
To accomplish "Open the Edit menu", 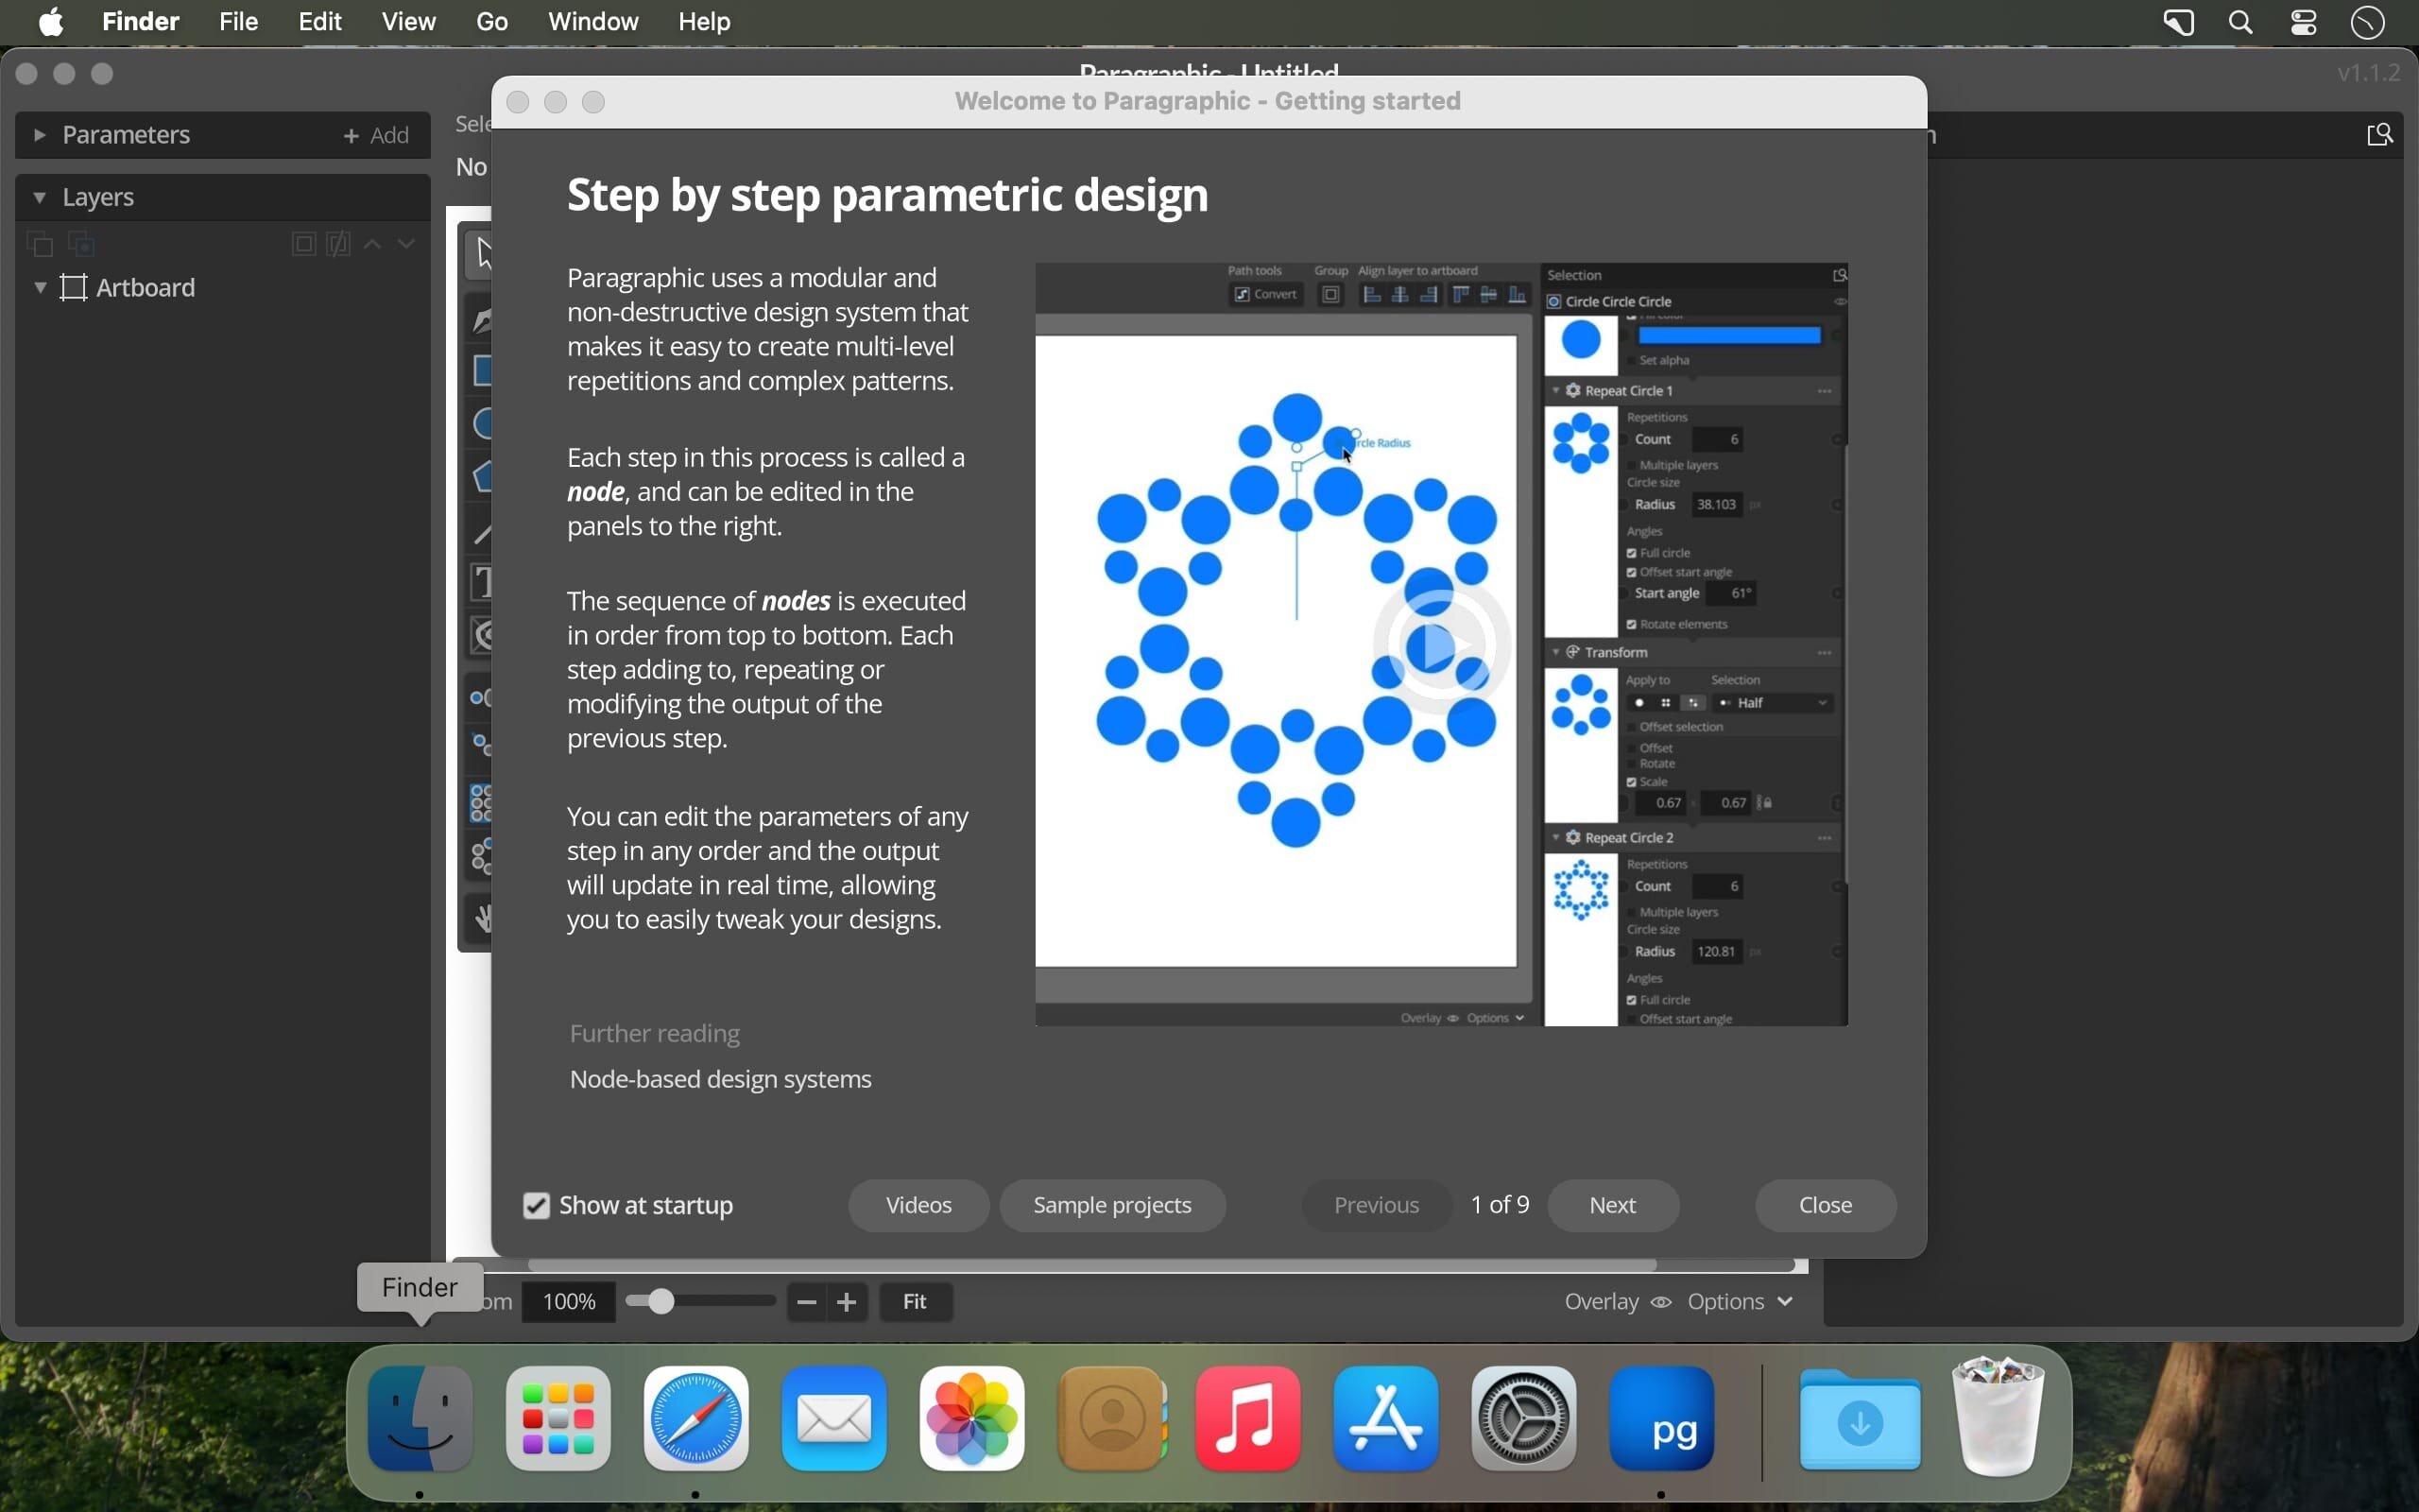I will pyautogui.click(x=320, y=22).
